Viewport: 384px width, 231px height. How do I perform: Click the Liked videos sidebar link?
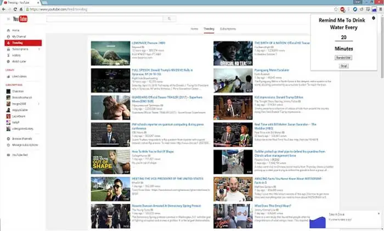click(19, 76)
